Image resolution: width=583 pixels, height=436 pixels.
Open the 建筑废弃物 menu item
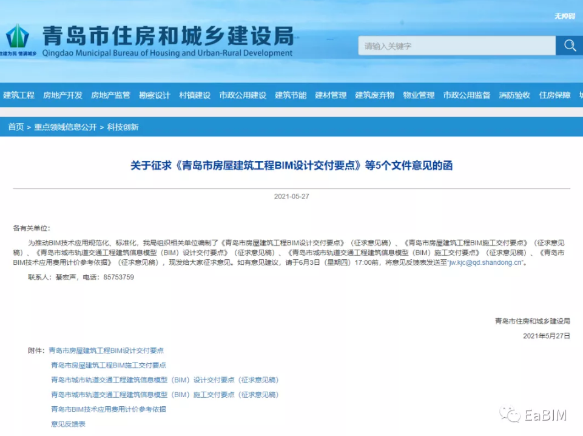click(375, 95)
